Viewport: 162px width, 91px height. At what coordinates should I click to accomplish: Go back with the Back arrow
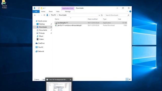pos(35,15)
